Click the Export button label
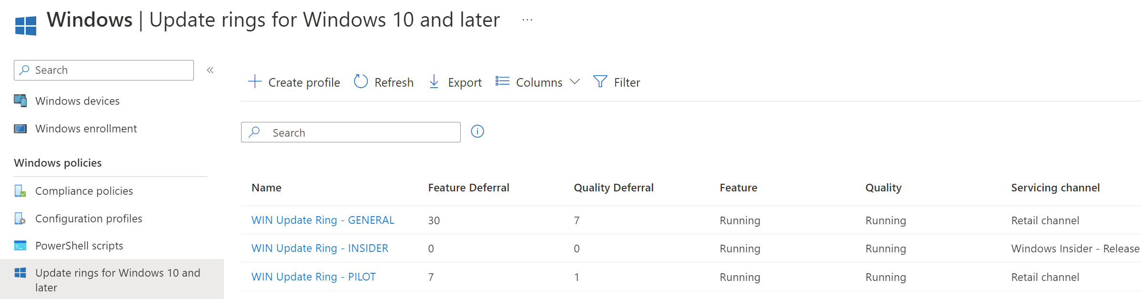The width and height of the screenshot is (1142, 299). pyautogui.click(x=465, y=83)
